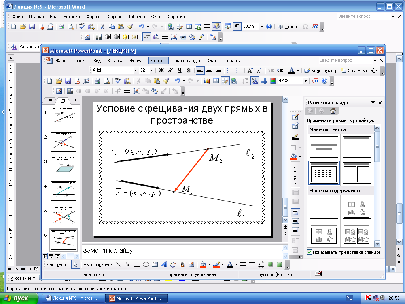The height and width of the screenshot is (304, 405).
Task: Center text in PowerPoint toolbar
Action: tap(209, 70)
